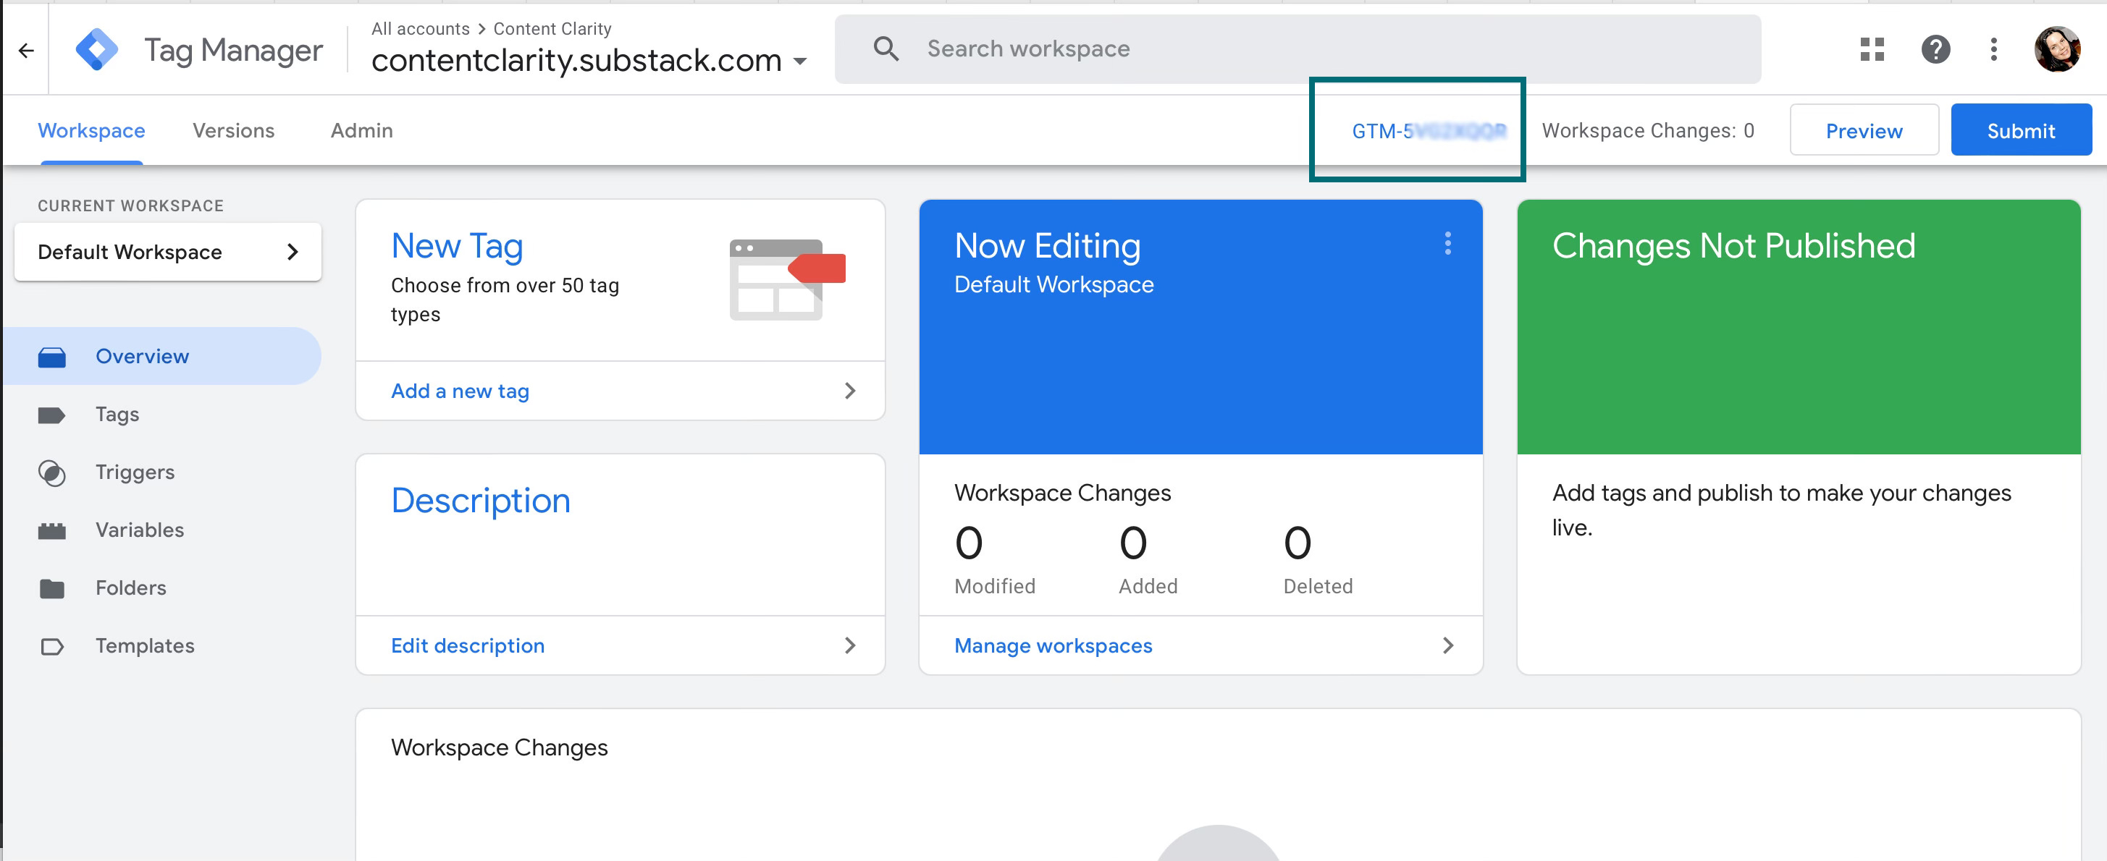Click the bottom Workspace Changes section heading
Screen dimensions: 2107x861
(x=499, y=747)
